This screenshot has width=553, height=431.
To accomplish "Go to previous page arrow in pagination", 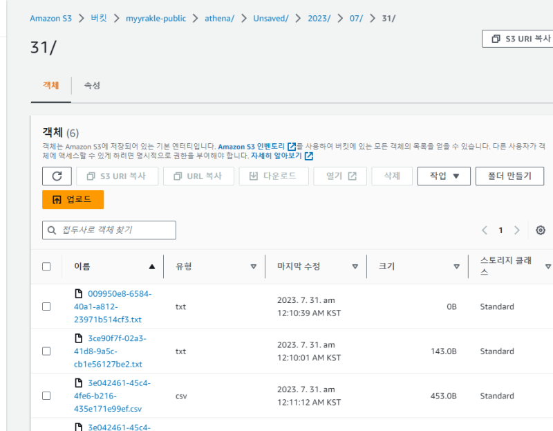I will pos(485,230).
